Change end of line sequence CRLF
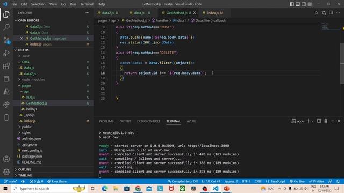 pyautogui.click(x=258, y=181)
